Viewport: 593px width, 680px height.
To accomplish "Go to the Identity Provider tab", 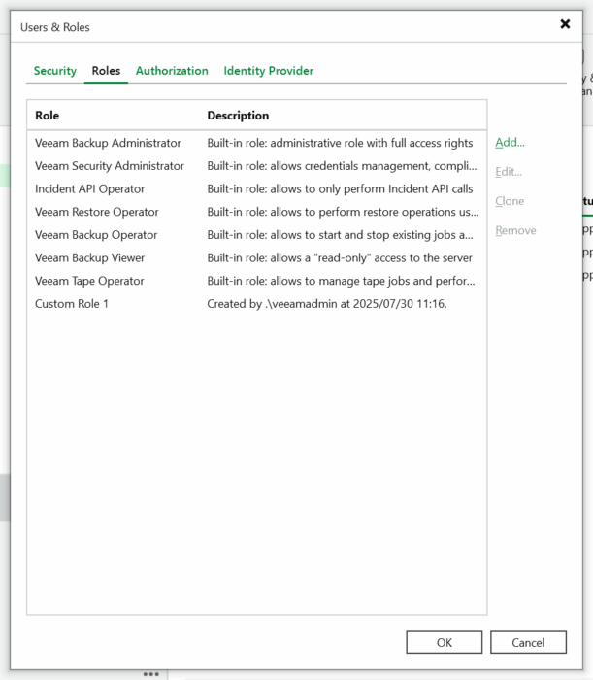I will pos(269,71).
